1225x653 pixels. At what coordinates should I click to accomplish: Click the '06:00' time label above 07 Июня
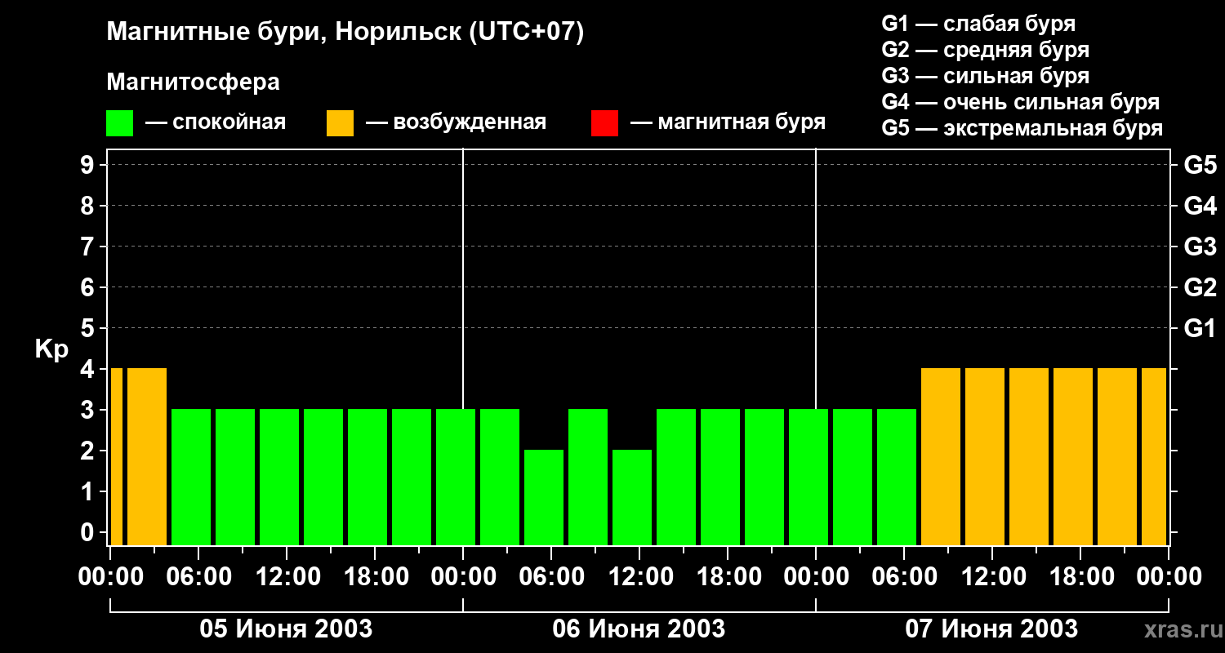pyautogui.click(x=904, y=576)
